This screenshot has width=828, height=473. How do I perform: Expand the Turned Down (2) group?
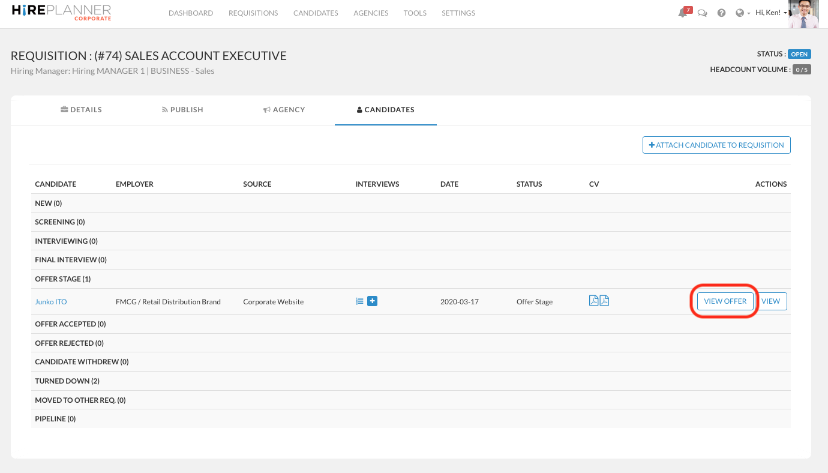[x=67, y=381]
